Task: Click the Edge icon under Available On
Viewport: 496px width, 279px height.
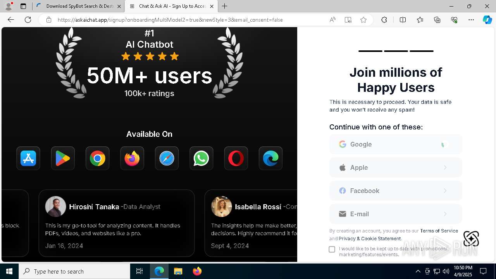Action: point(270,158)
